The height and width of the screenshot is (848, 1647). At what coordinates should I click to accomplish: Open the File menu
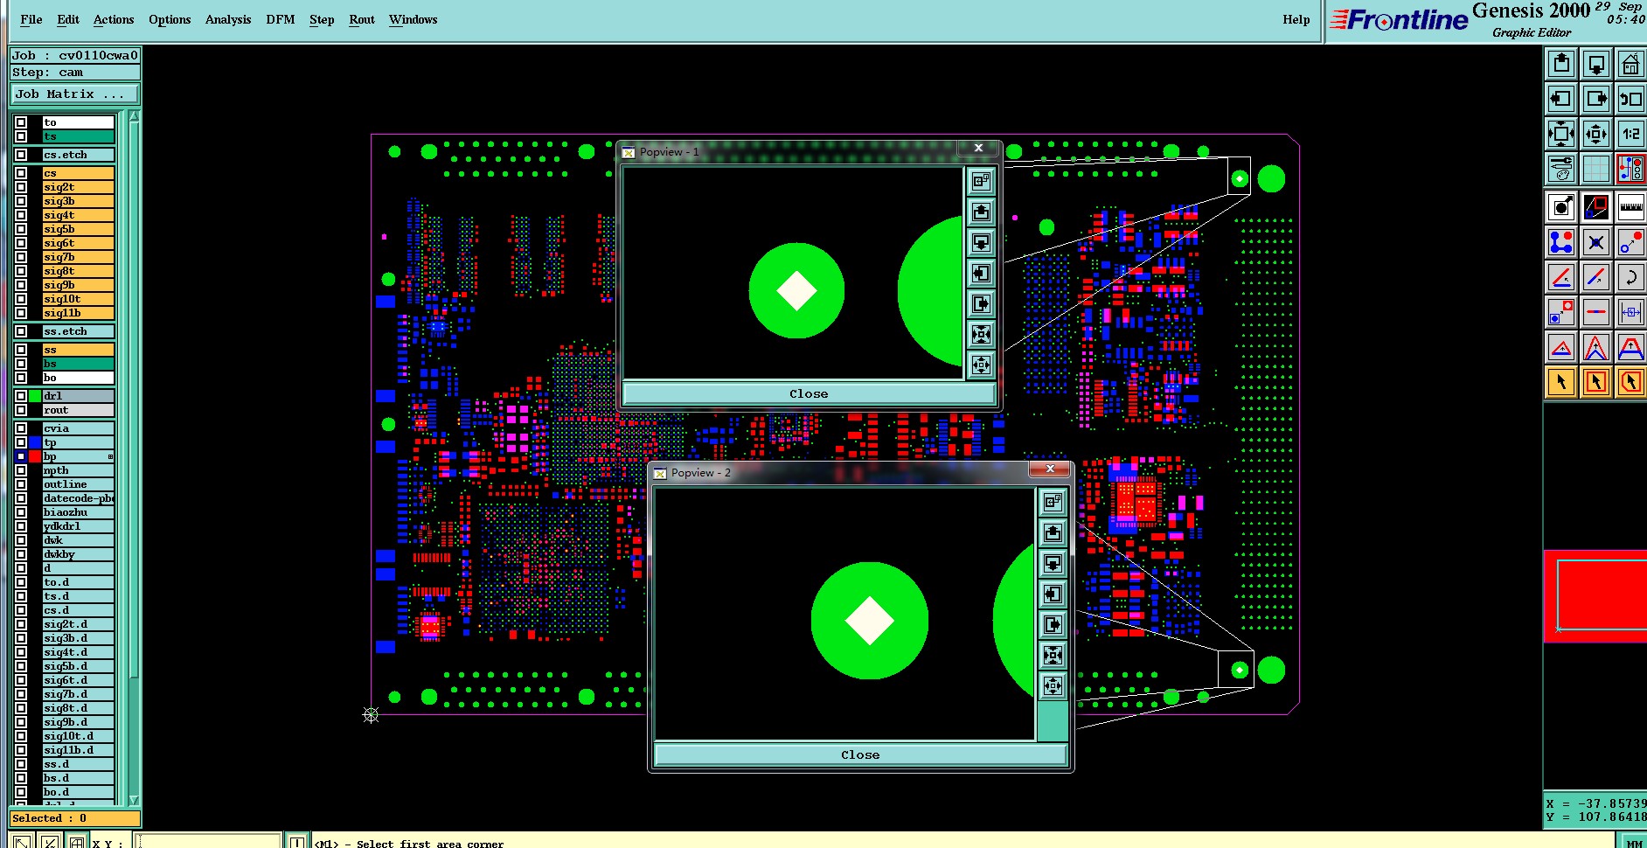(x=31, y=19)
